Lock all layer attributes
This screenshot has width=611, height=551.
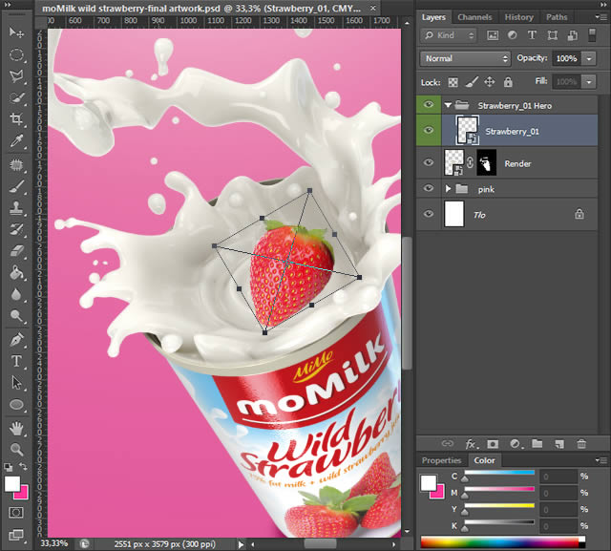[x=508, y=82]
